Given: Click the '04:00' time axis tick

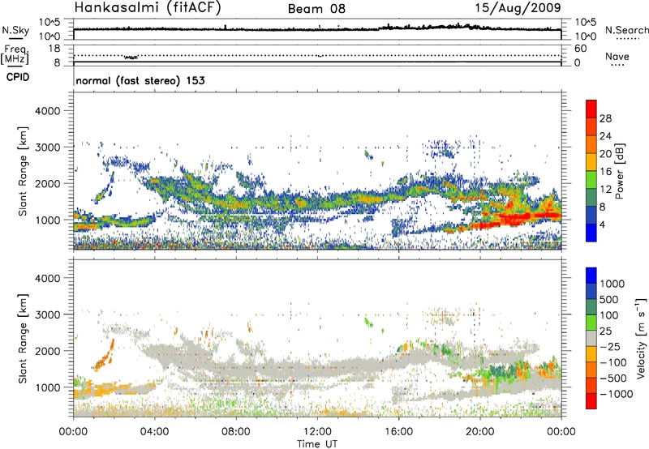Looking at the screenshot, I should 154,432.
